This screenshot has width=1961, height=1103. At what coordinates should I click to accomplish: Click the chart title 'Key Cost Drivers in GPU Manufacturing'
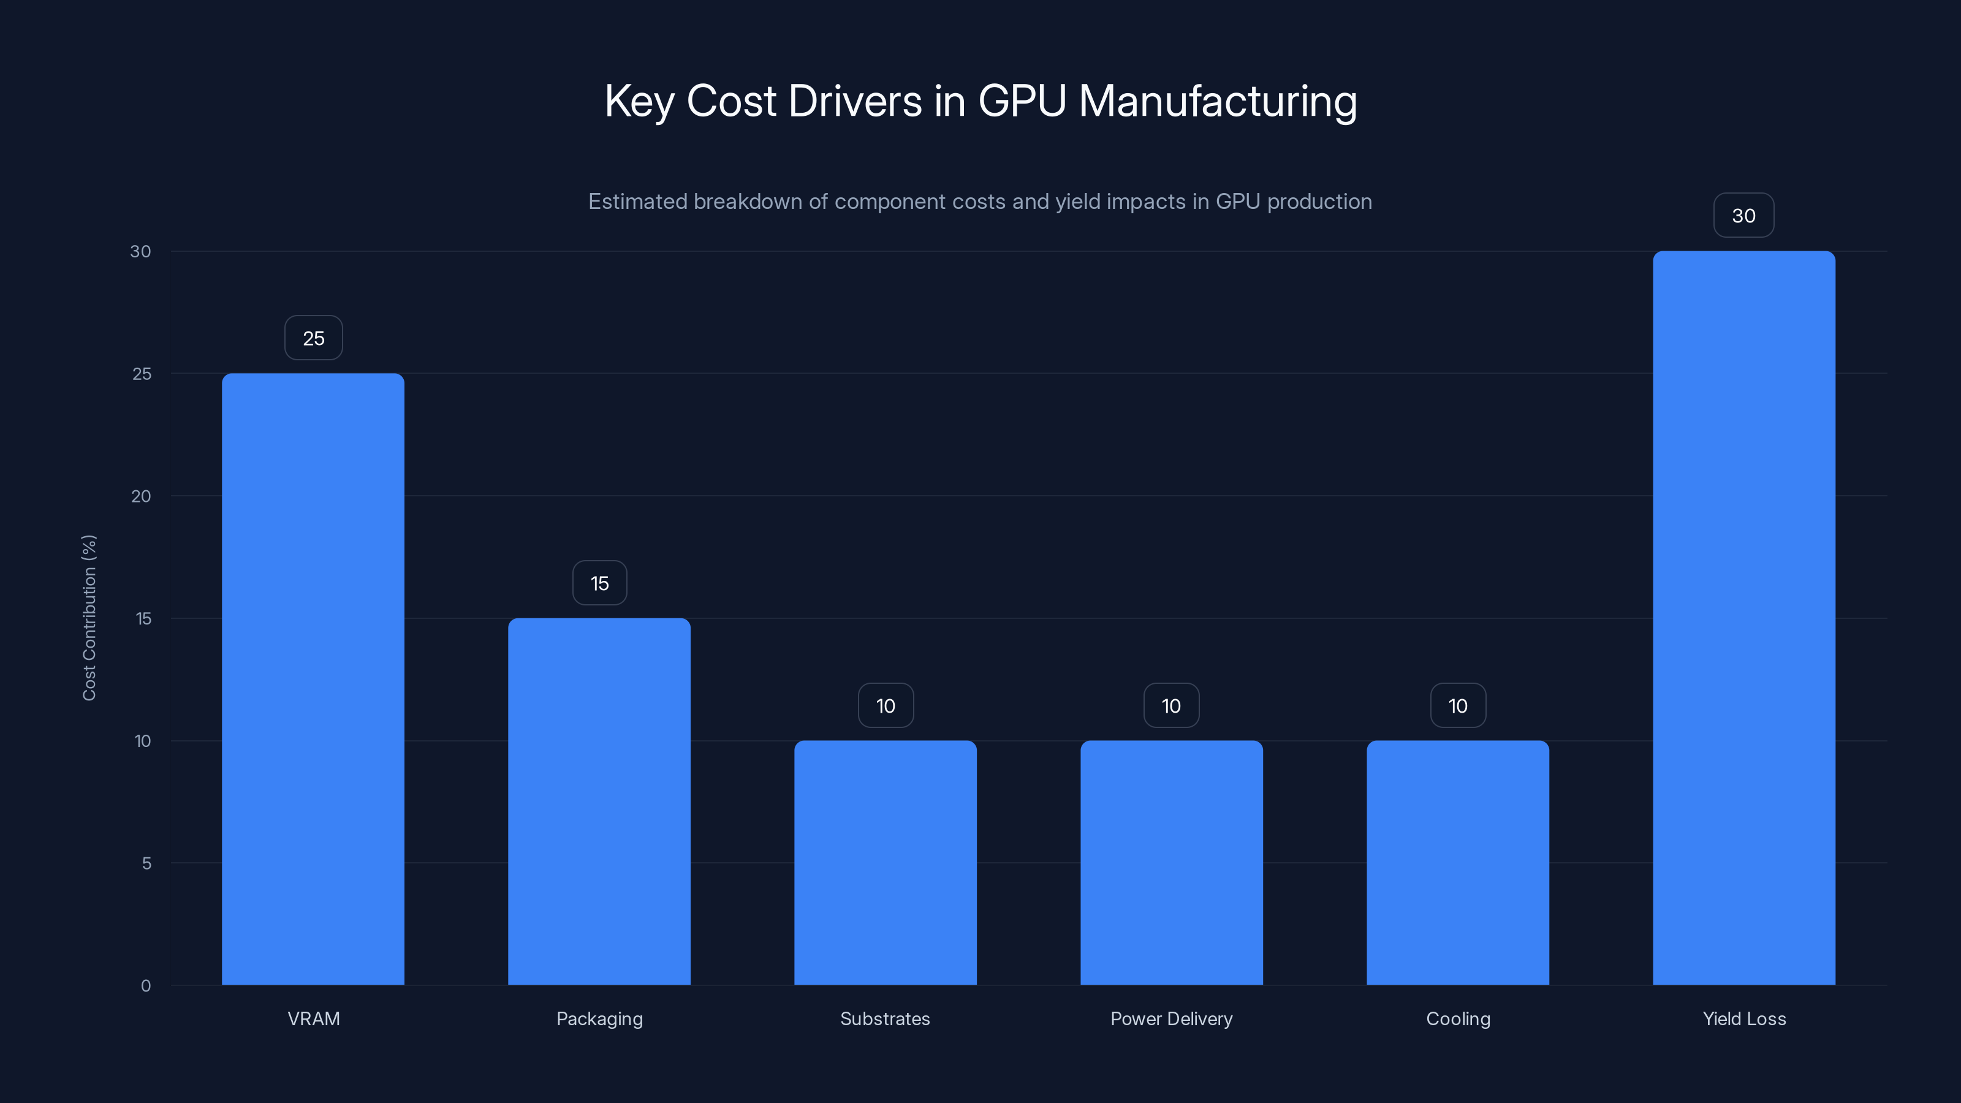(980, 100)
